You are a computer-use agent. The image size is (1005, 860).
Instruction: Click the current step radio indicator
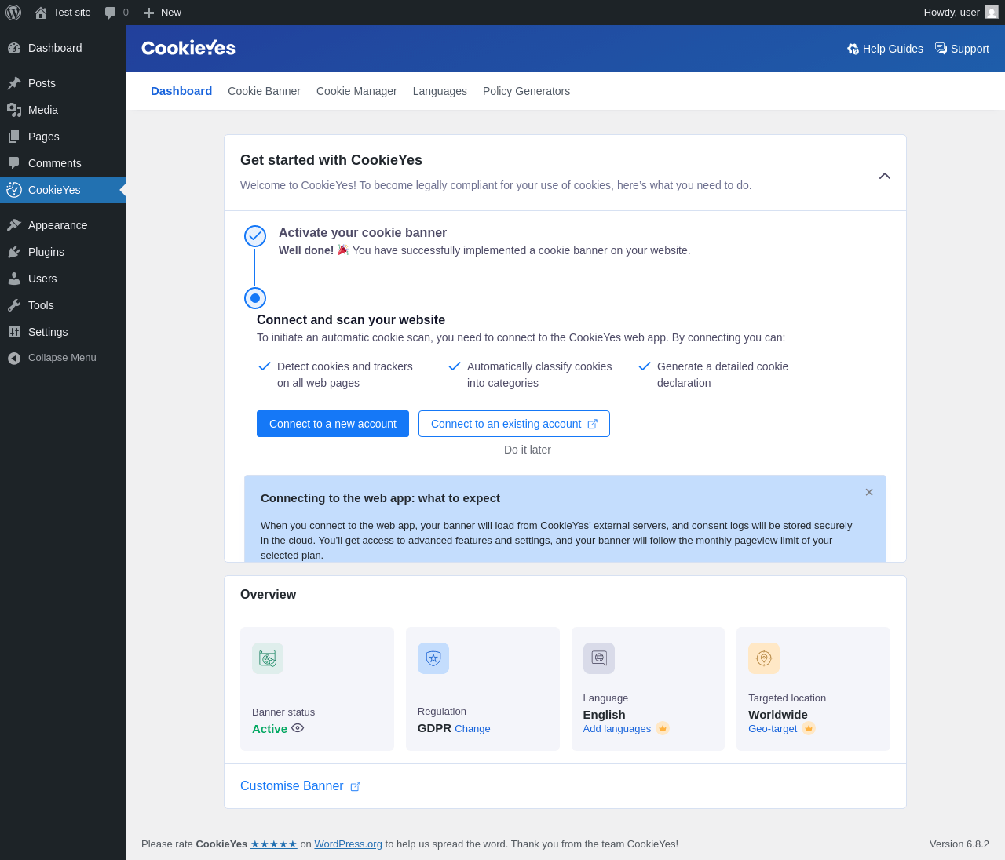(255, 298)
